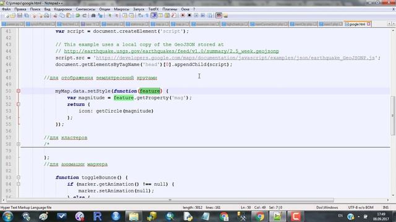Click the Print toolbar icon

tap(47, 15)
